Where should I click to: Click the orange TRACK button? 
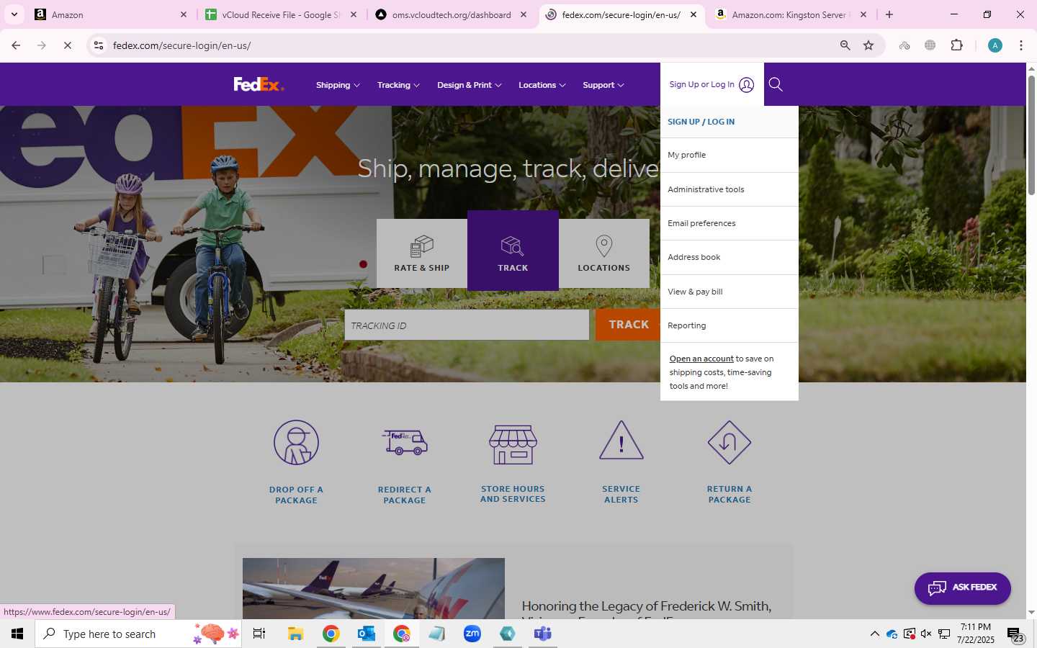point(629,325)
